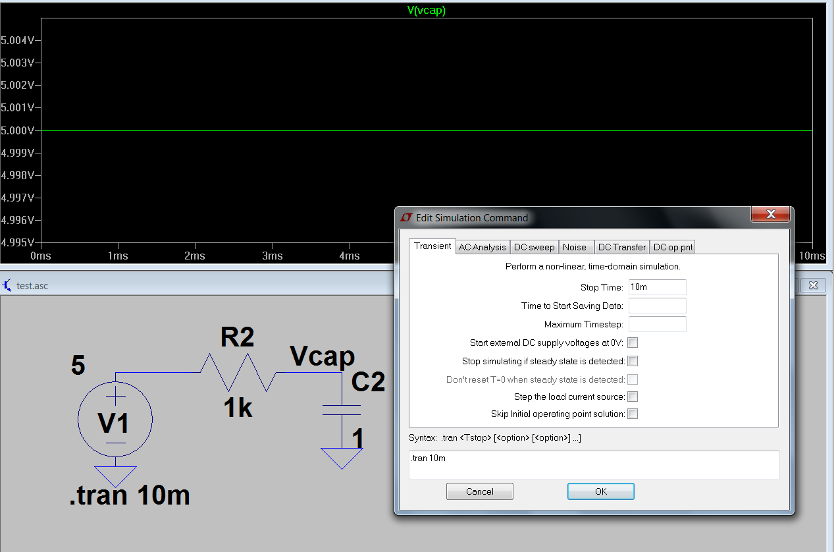Click the 5.000V axis label

point(16,130)
